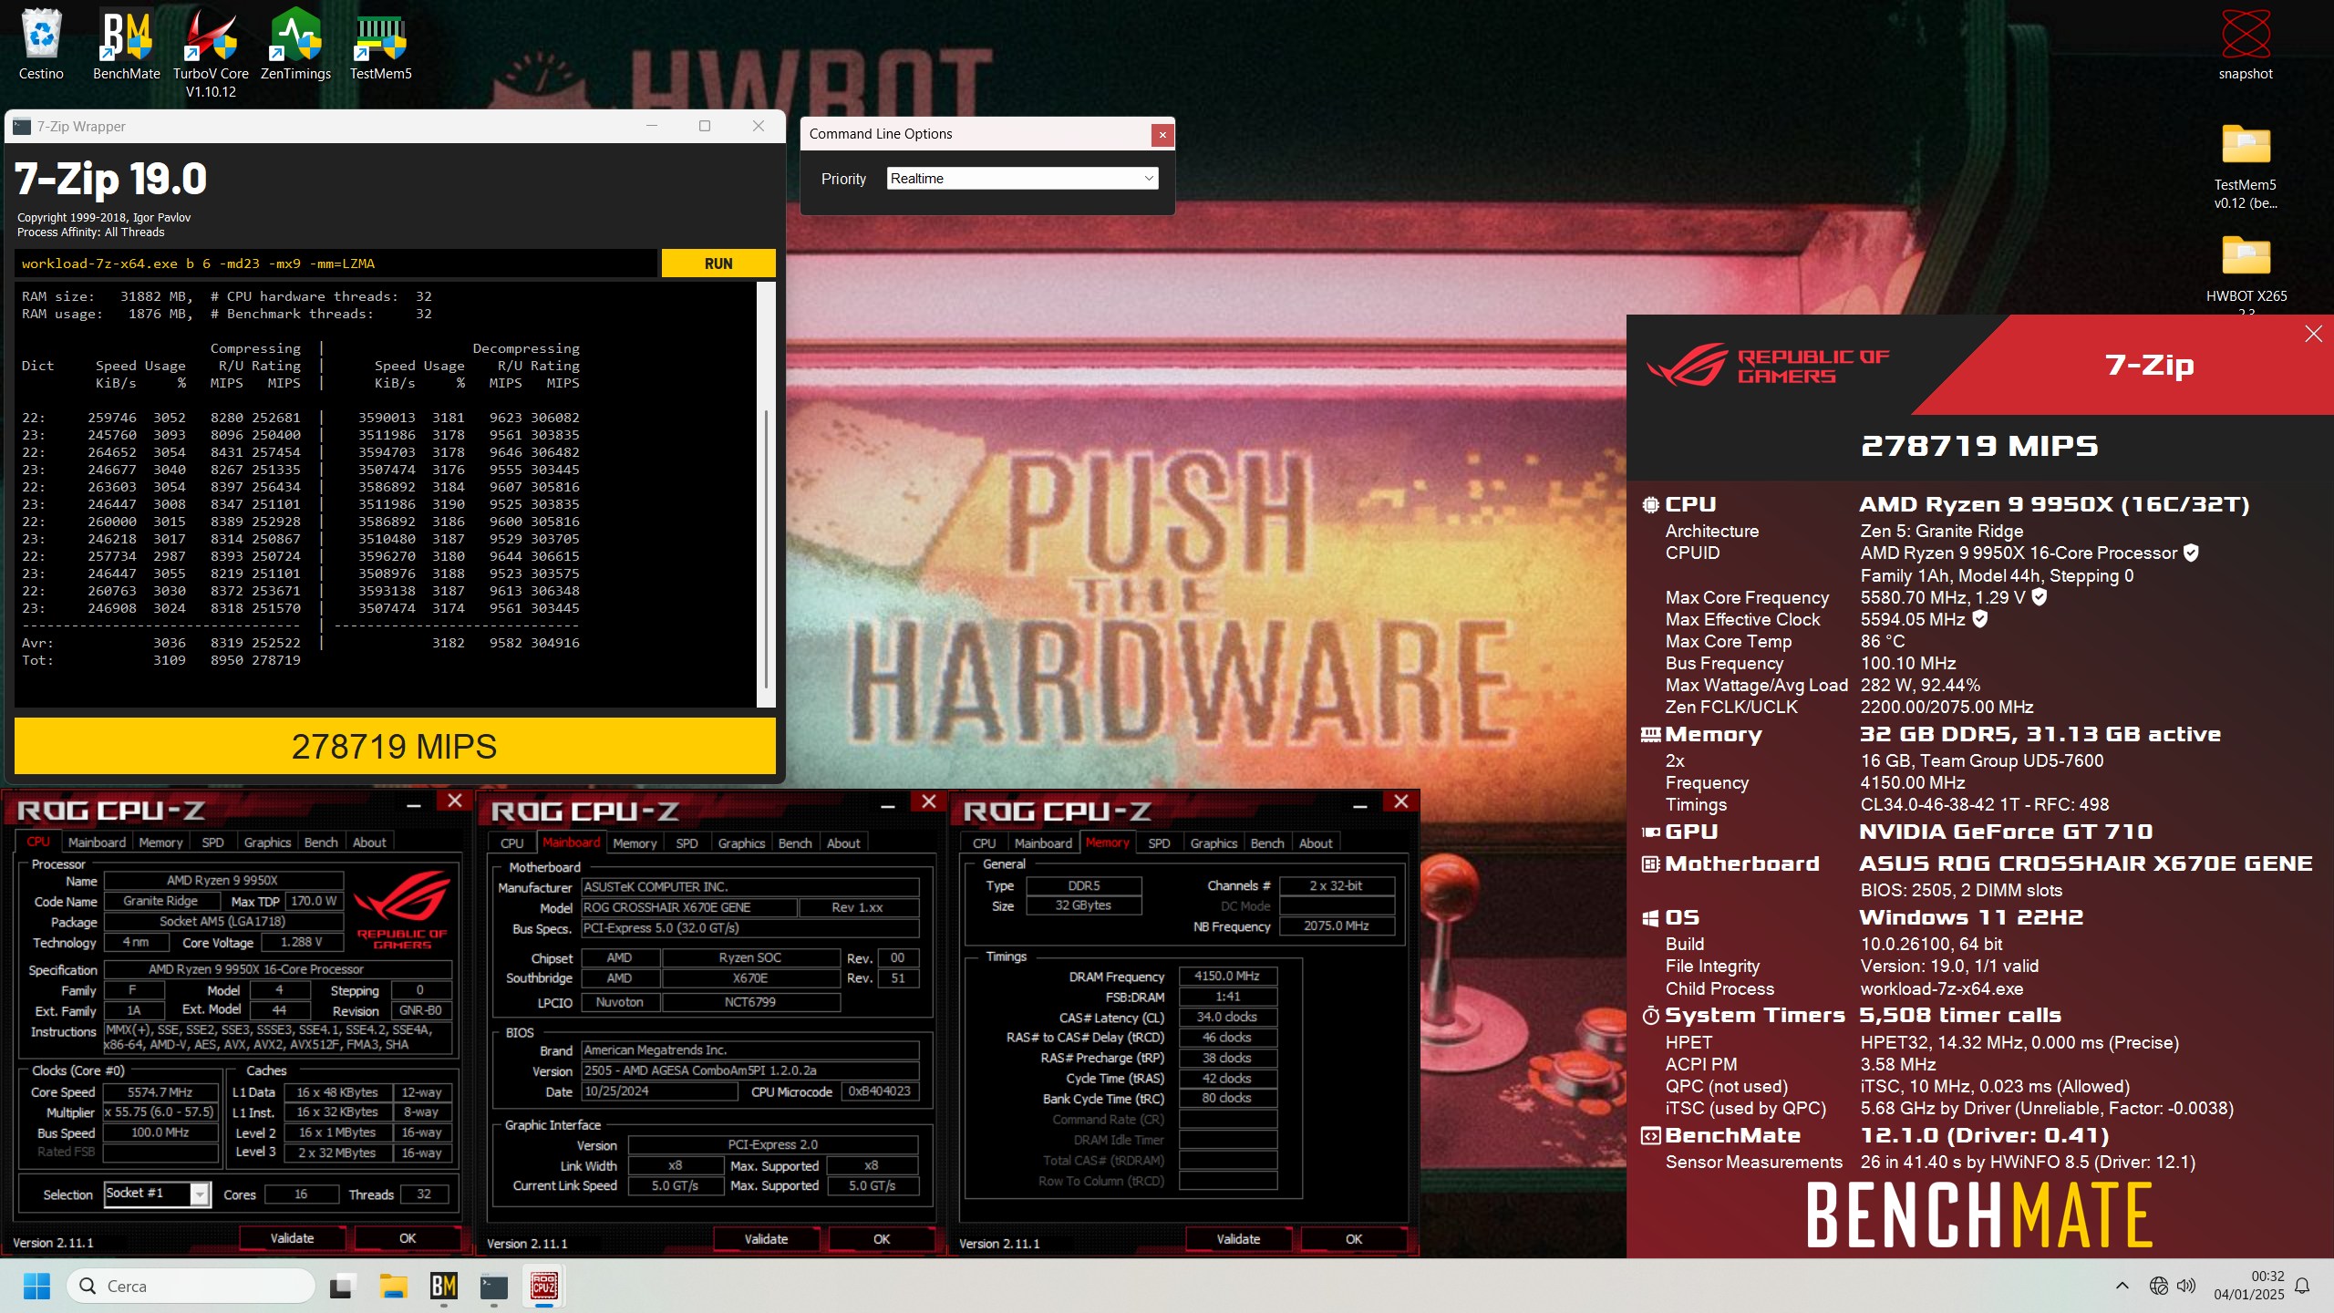The image size is (2334, 1313).
Task: Switch to Mainboard tab in first CPU-Z
Action: pos(97,843)
